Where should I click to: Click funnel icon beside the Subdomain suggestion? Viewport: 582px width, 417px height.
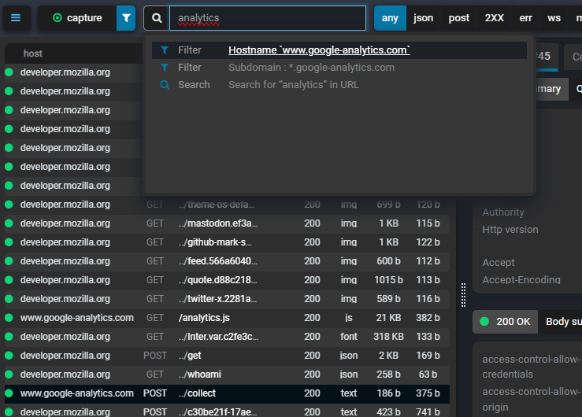coord(165,68)
